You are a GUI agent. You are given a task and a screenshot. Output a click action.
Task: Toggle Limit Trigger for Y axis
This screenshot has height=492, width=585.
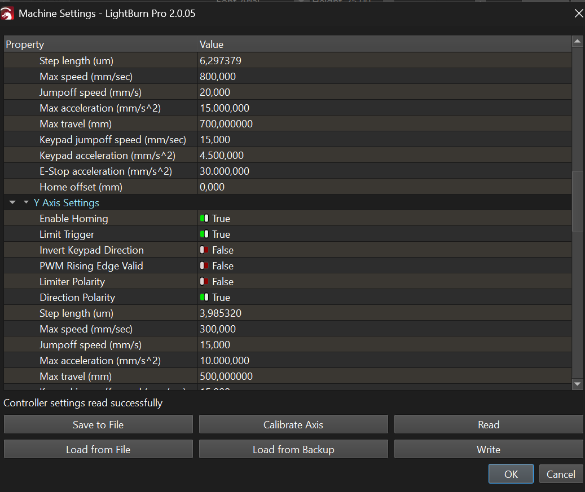point(204,234)
